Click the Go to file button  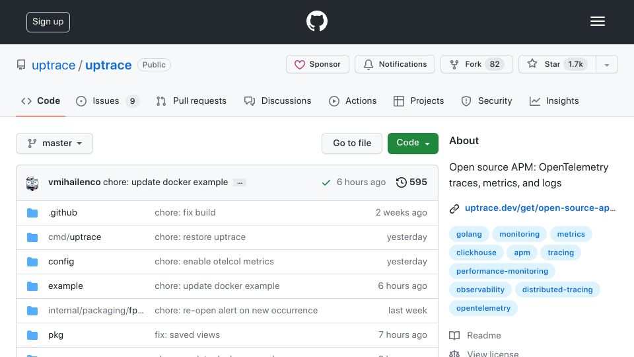[x=352, y=143]
